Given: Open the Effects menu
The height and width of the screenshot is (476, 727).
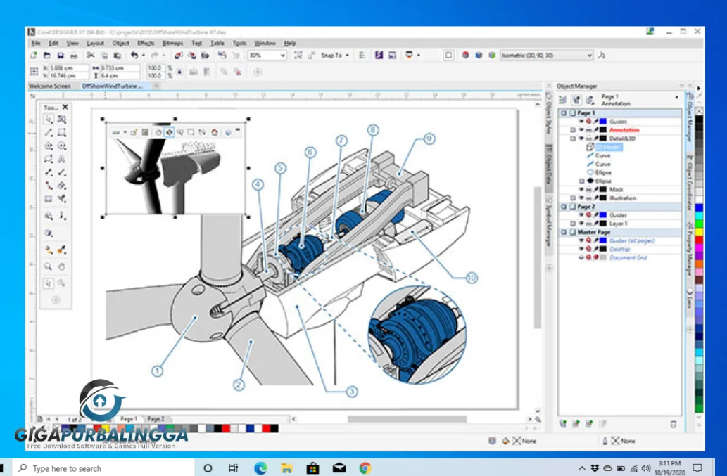Looking at the screenshot, I should (x=145, y=43).
